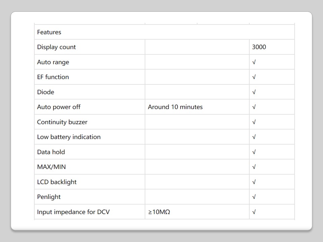Click the Around 10 minutes cell
This screenshot has width=323, height=242.
(175, 107)
